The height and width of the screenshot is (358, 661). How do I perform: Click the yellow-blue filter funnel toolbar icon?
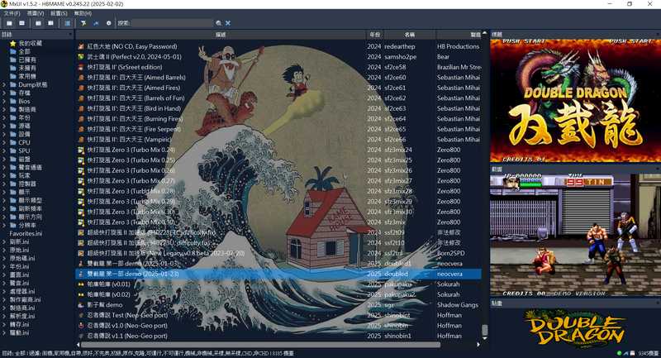coord(83,23)
